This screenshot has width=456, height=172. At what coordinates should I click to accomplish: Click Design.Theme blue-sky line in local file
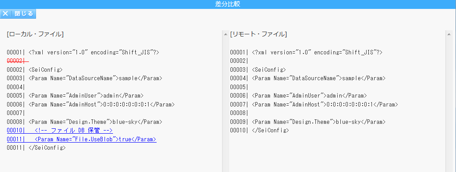click(x=85, y=122)
